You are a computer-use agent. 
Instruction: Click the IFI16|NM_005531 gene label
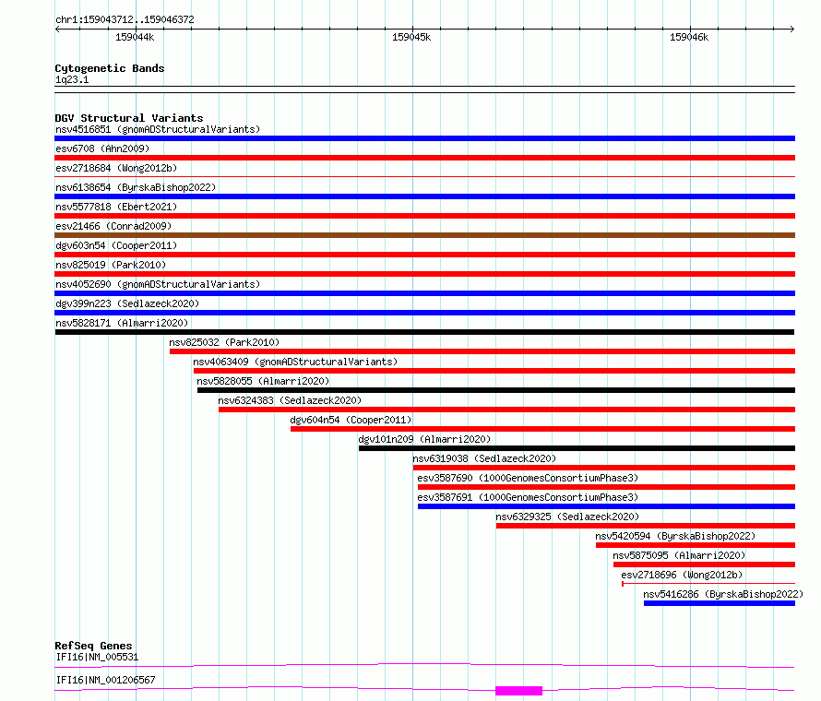98,658
